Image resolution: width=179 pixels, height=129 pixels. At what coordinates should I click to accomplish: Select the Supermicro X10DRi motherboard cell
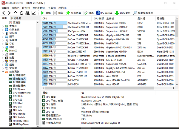coord(116,23)
